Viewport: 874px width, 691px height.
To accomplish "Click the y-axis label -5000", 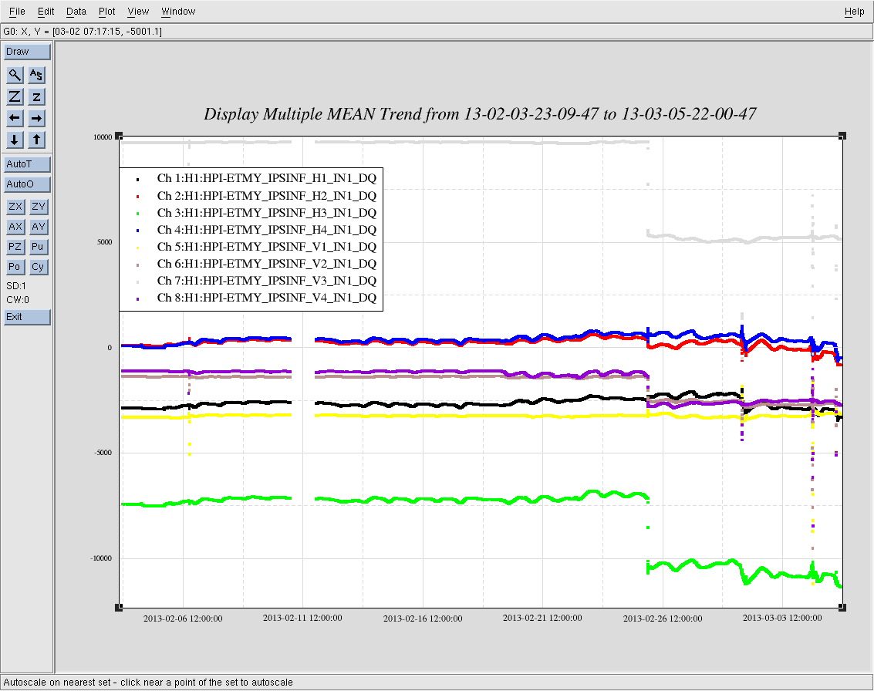I will tap(103, 453).
